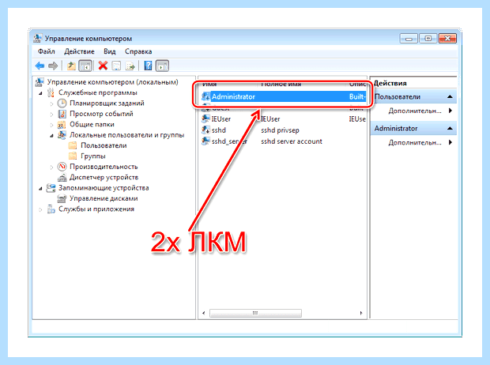
Task: Collapse Запоминающие устройства arrow
Action: coord(40,189)
